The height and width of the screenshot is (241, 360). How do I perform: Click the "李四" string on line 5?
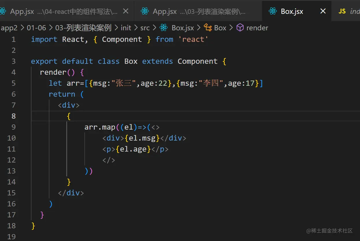[211, 83]
